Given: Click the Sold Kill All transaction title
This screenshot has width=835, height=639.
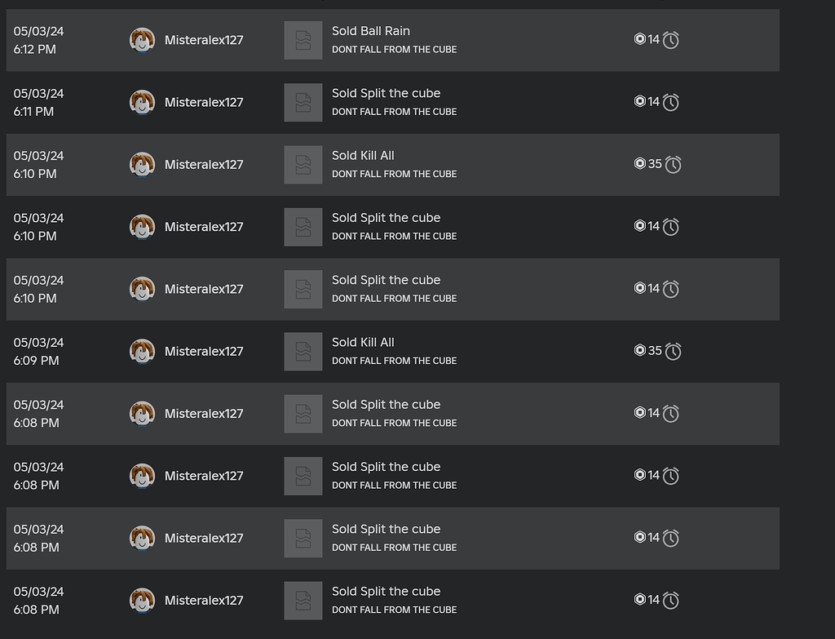Looking at the screenshot, I should point(363,155).
